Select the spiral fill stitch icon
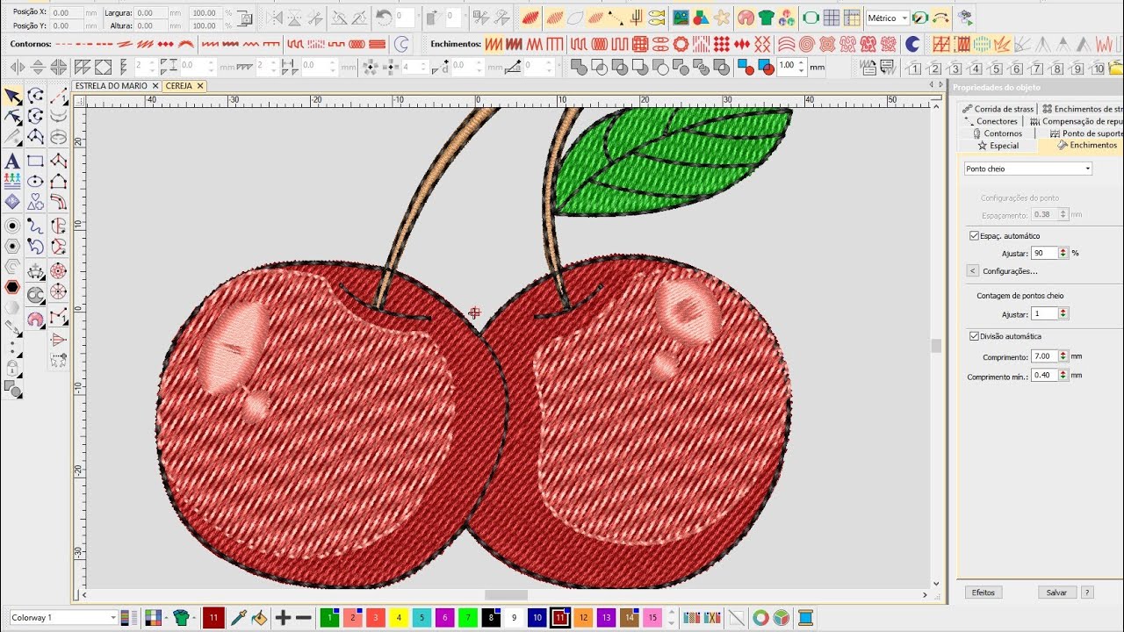The width and height of the screenshot is (1124, 632). [x=805, y=44]
